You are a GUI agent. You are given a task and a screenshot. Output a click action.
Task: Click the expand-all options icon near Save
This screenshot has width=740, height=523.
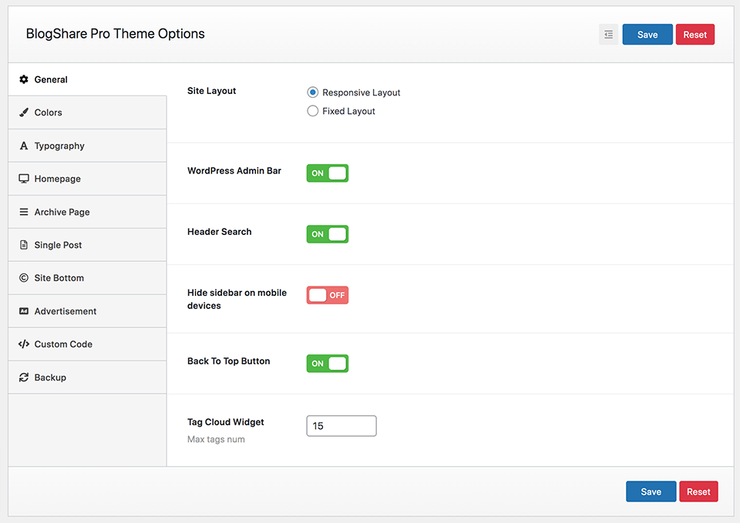[608, 35]
